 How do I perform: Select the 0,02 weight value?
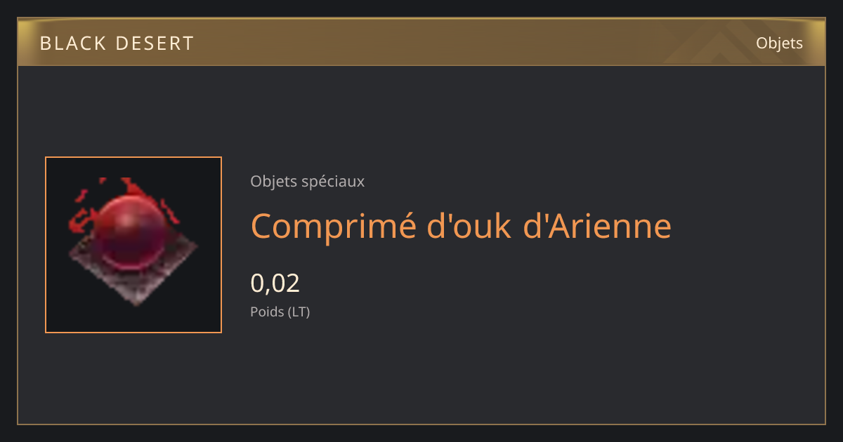pos(275,283)
